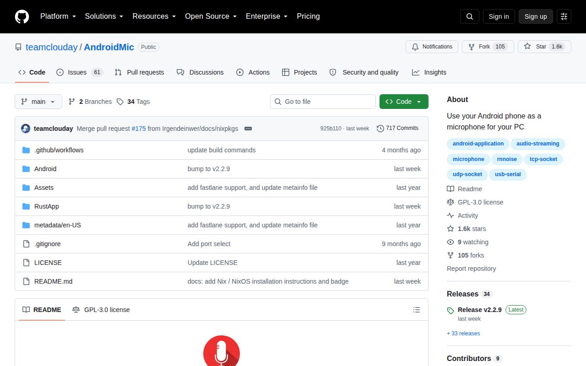This screenshot has height=366, width=586.
Task: Expand the Enterprise menu
Action: [x=267, y=16]
